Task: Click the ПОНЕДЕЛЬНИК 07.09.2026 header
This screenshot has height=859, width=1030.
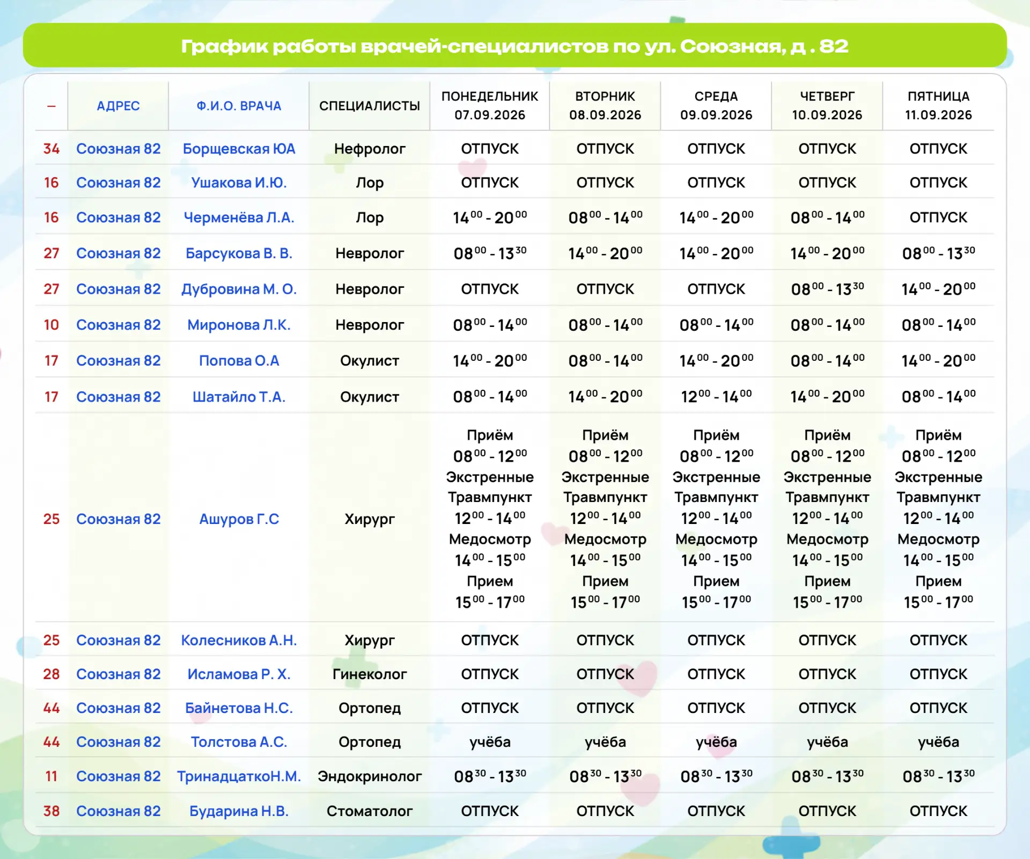Action: tap(490, 105)
